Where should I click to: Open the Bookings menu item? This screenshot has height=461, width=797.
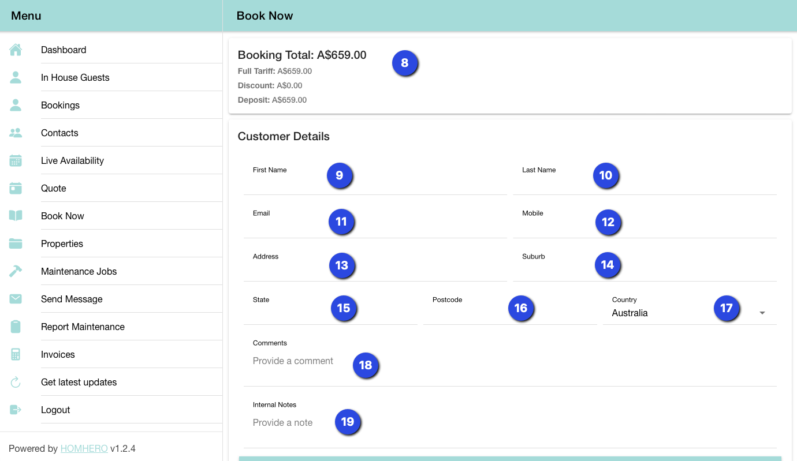coord(60,106)
